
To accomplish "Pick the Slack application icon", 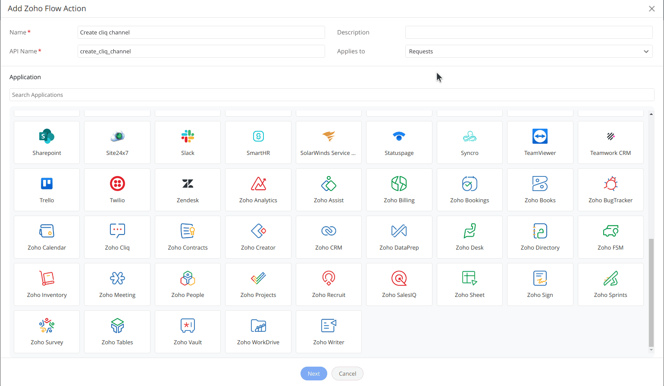I will (188, 142).
